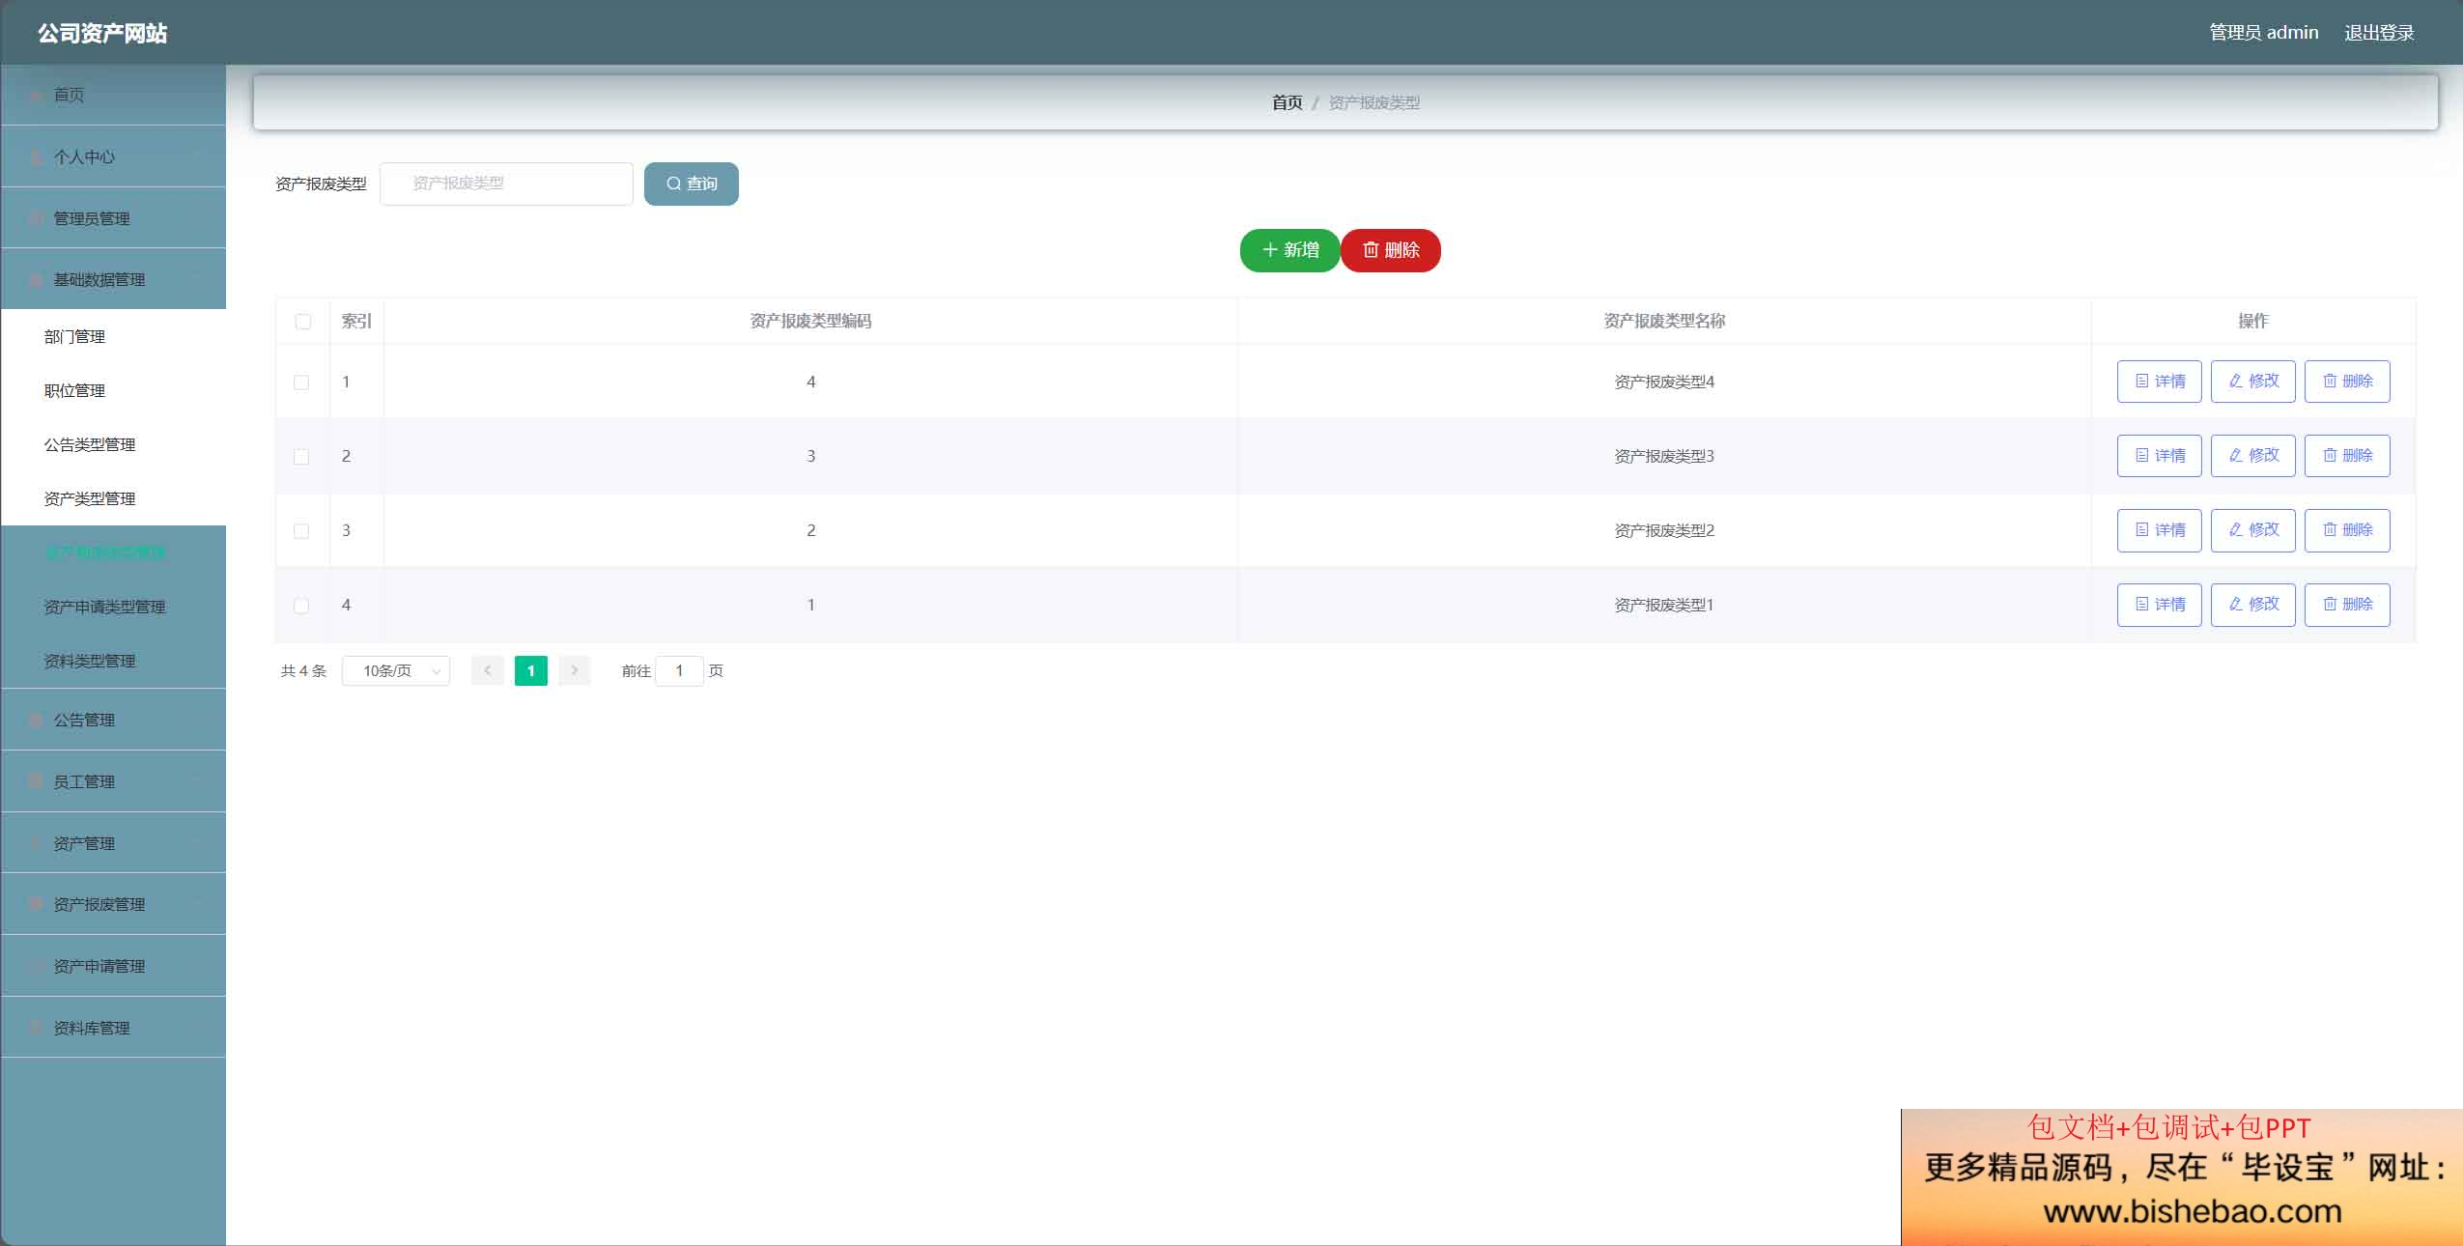Delete the 资产报废类型3 row
This screenshot has height=1246, width=2463.
pos(2347,456)
